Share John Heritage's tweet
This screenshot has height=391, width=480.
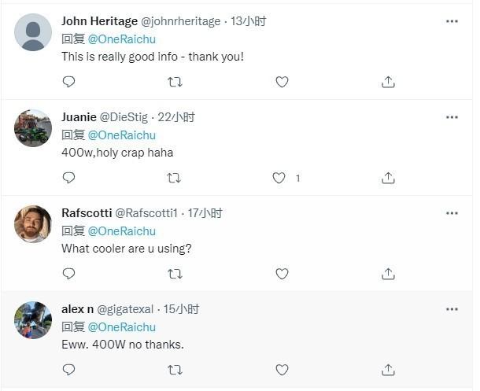click(388, 82)
